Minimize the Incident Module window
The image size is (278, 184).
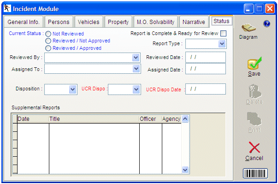(248, 8)
